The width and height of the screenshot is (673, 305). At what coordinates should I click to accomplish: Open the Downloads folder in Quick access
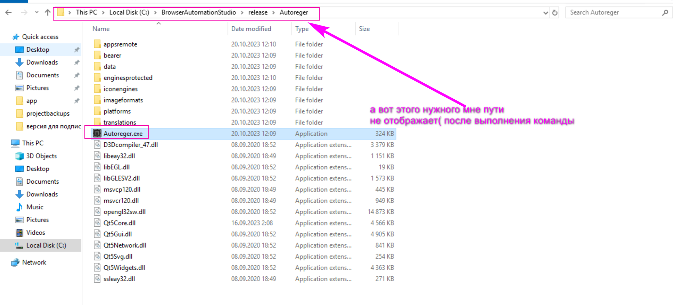point(42,62)
